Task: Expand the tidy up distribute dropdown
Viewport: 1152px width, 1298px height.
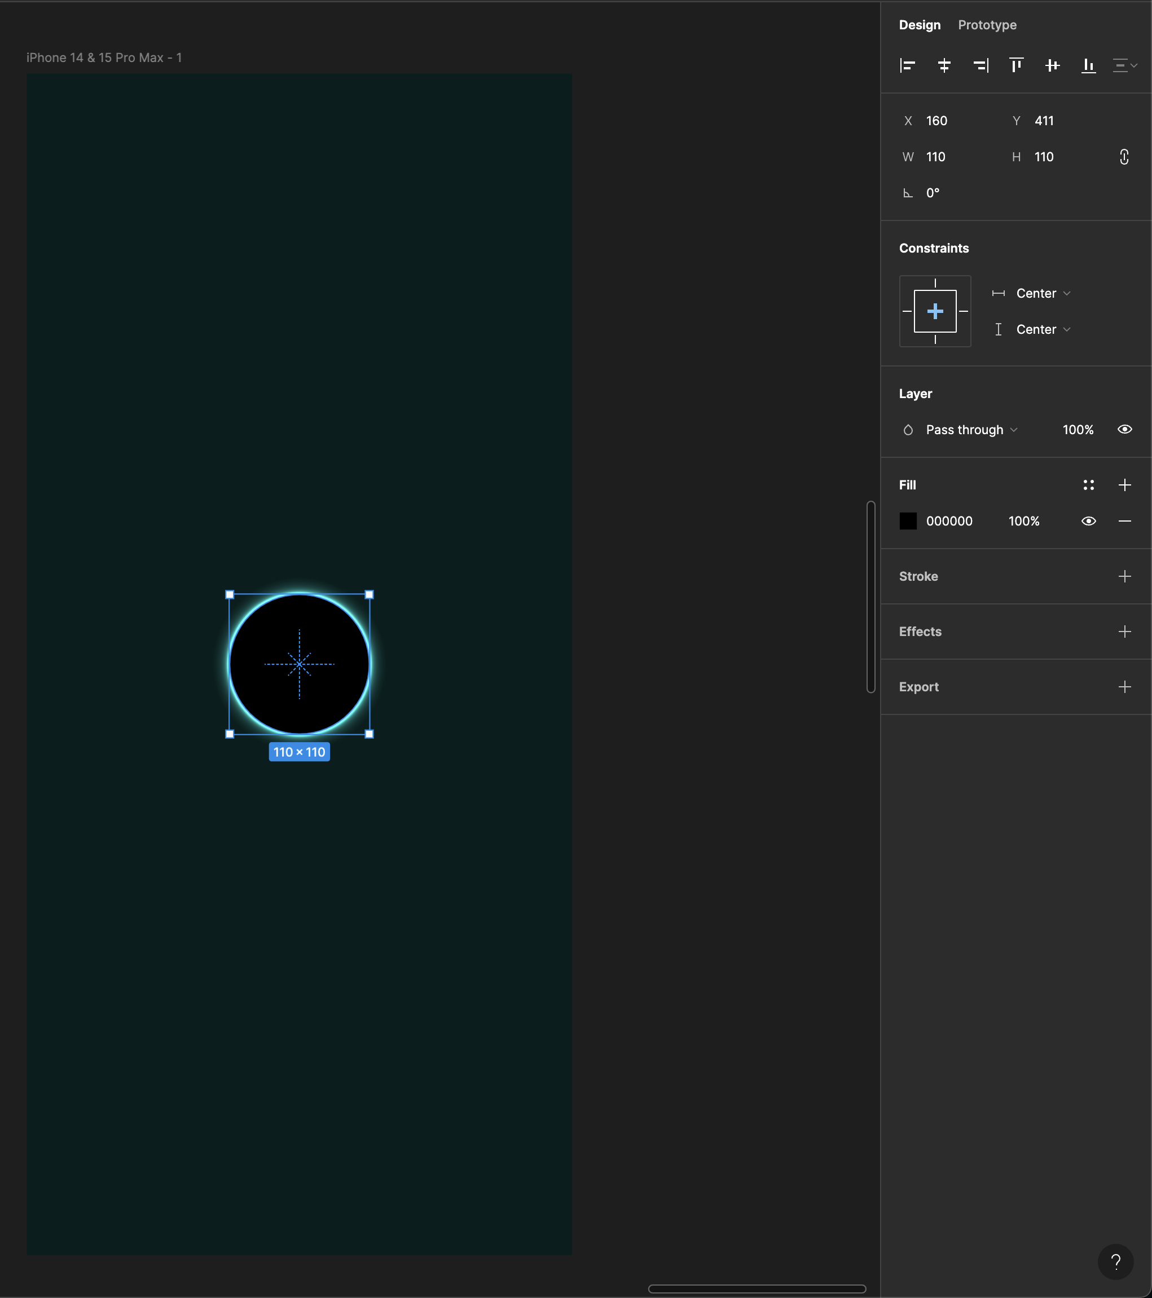Action: click(1125, 65)
